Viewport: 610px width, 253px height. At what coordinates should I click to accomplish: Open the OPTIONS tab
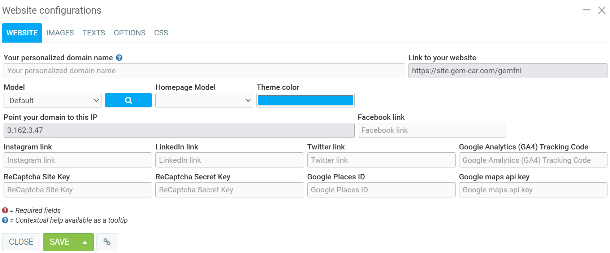pos(130,33)
